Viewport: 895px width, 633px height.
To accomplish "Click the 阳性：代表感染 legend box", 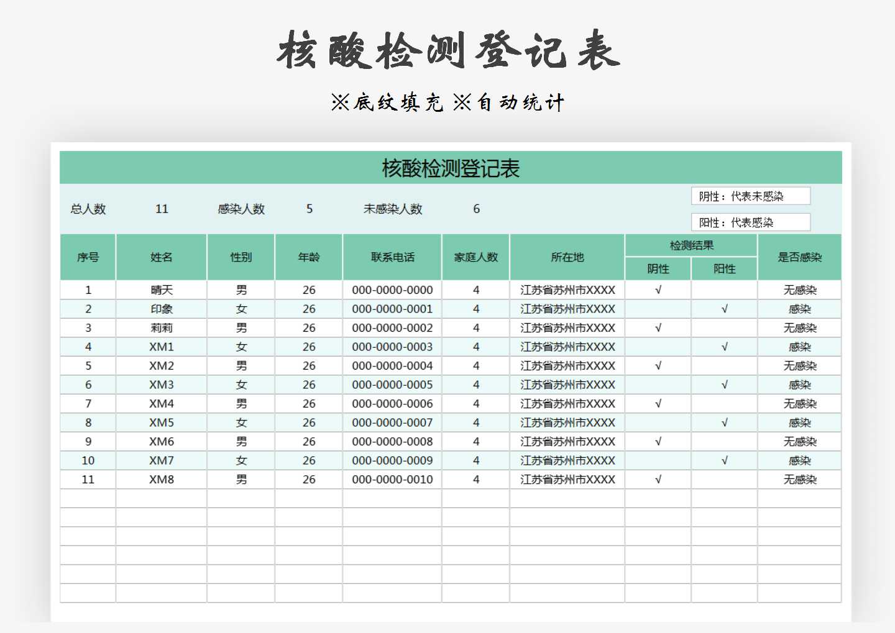I will (x=750, y=222).
